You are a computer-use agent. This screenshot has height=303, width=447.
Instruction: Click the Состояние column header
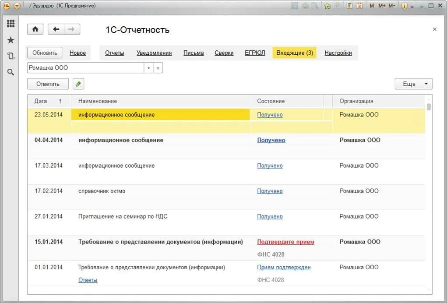tap(287, 101)
